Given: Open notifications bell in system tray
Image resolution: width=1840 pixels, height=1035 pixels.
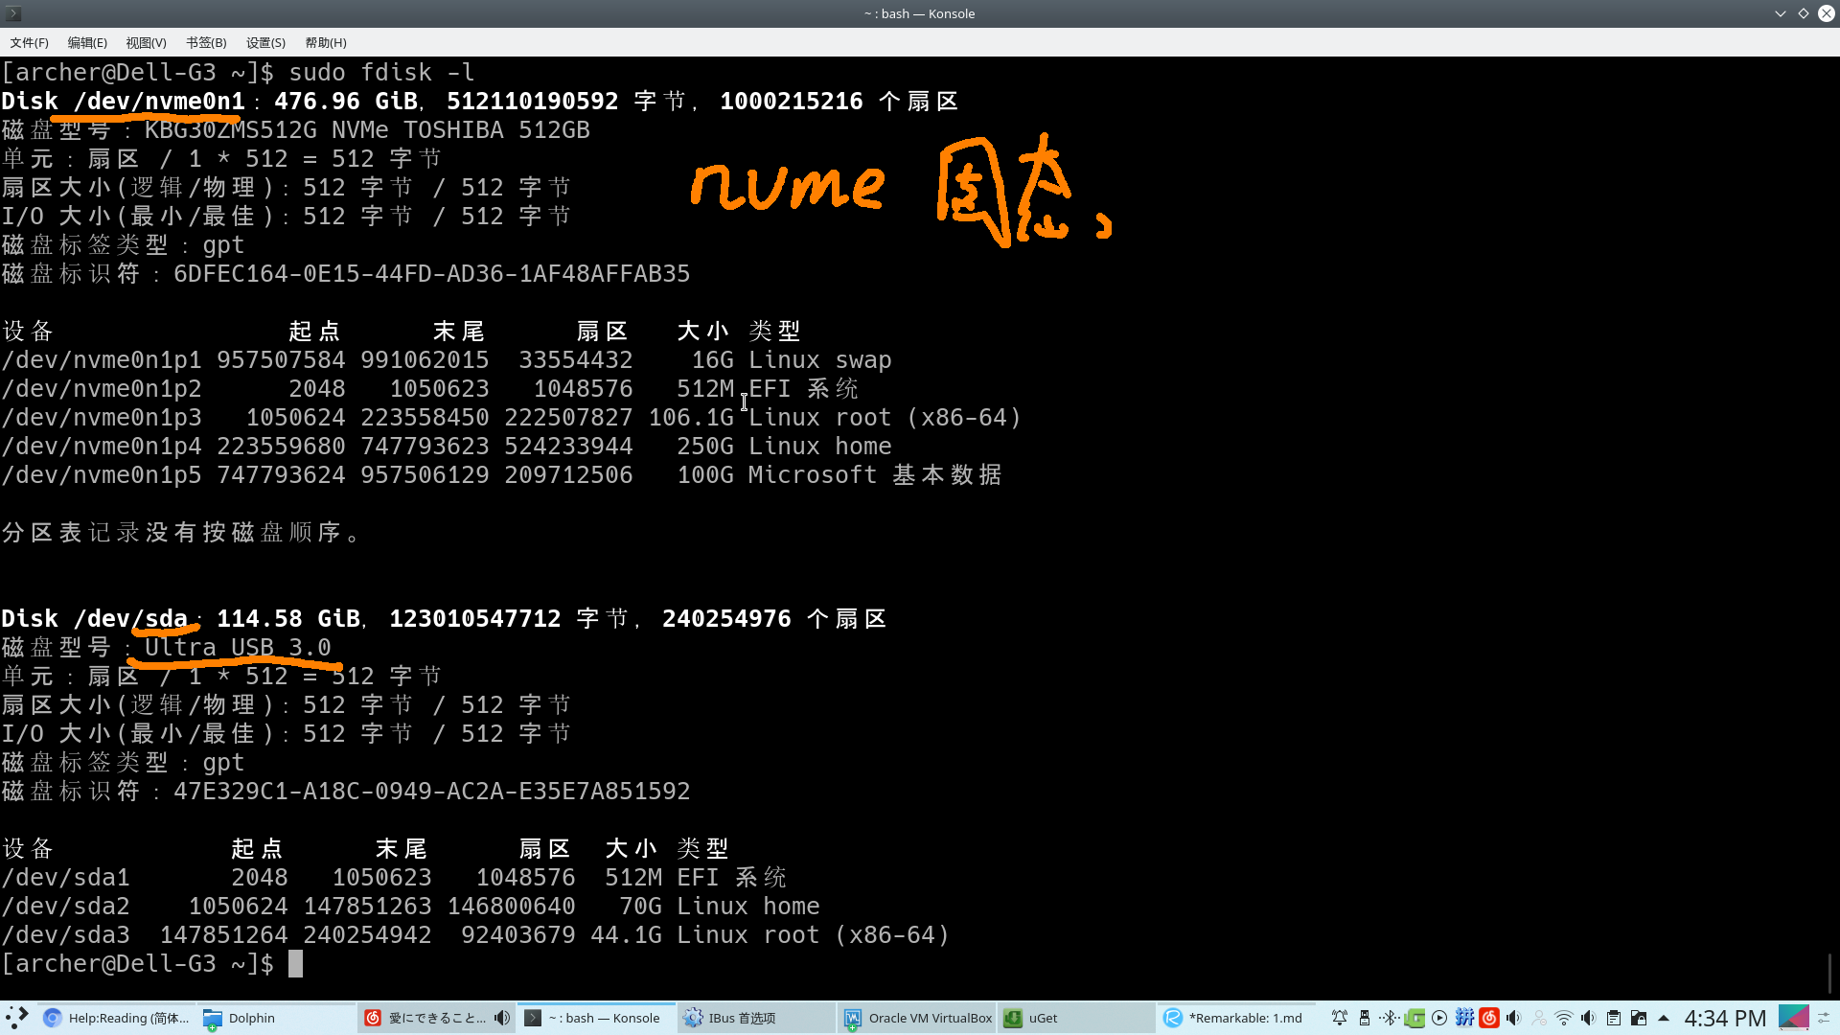Looking at the screenshot, I should [1340, 1018].
